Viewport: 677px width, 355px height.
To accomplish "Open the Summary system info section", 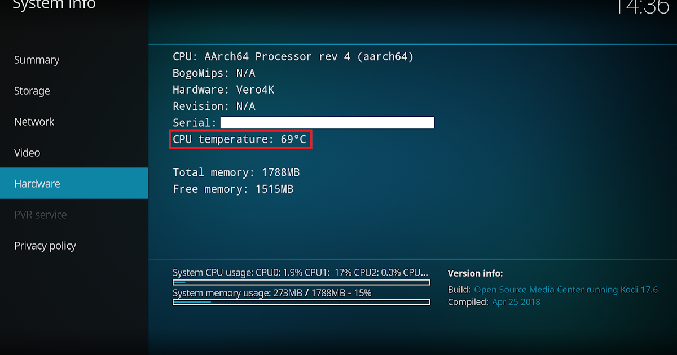I will (36, 60).
